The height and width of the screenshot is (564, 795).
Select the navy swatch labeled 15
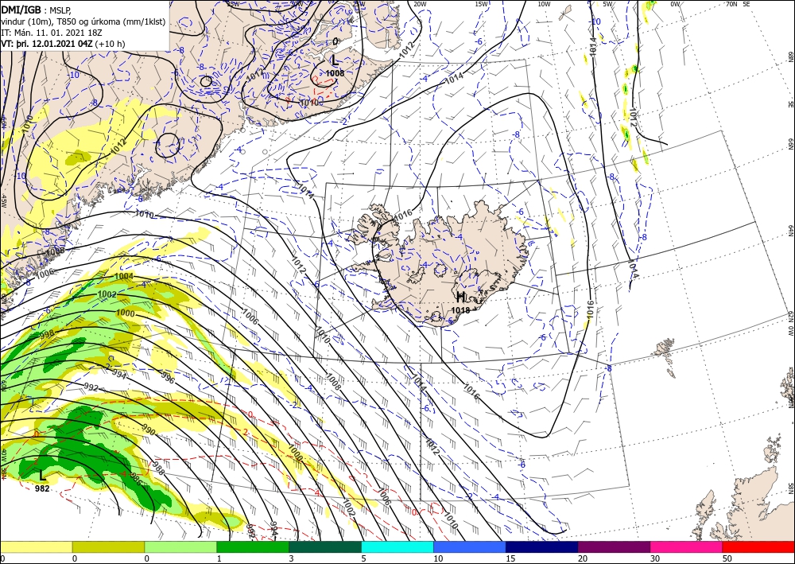541,546
